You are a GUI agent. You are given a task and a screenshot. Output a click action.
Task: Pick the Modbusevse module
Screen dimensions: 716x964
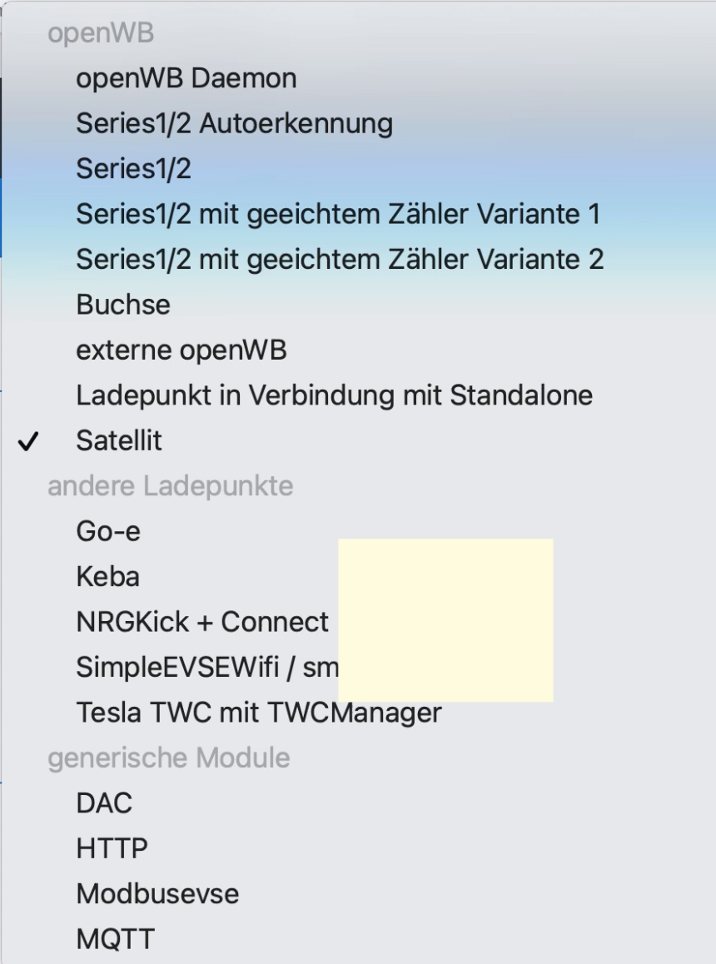click(x=157, y=894)
